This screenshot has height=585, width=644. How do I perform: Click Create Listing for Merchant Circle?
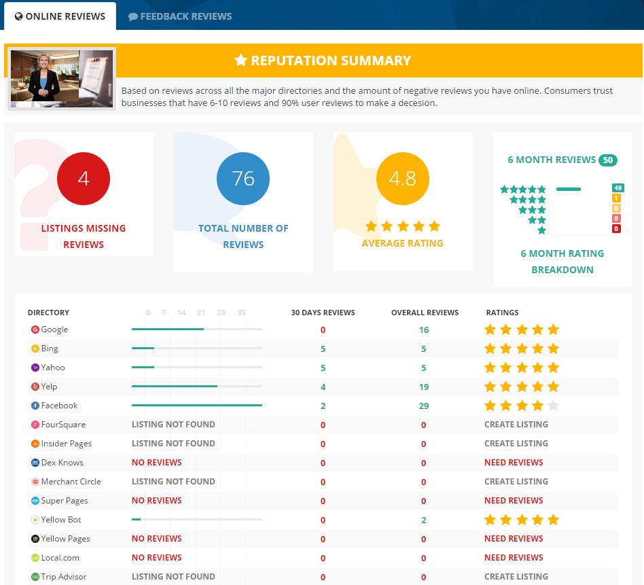point(516,482)
